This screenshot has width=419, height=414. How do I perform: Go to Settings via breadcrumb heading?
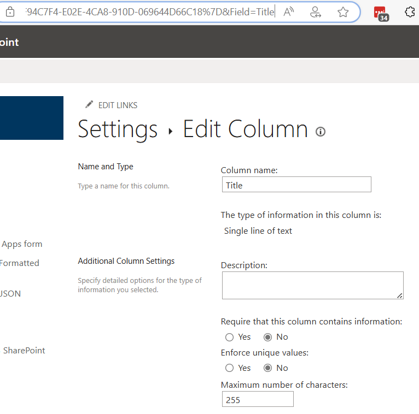pos(118,129)
